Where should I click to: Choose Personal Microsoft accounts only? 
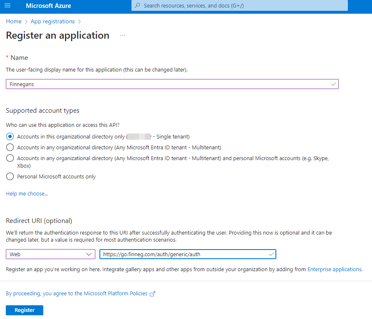click(10, 176)
